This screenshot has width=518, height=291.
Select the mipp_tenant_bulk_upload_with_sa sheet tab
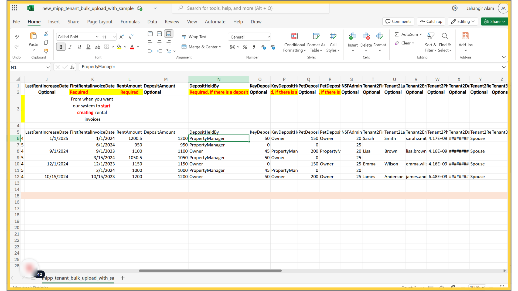[78, 278]
